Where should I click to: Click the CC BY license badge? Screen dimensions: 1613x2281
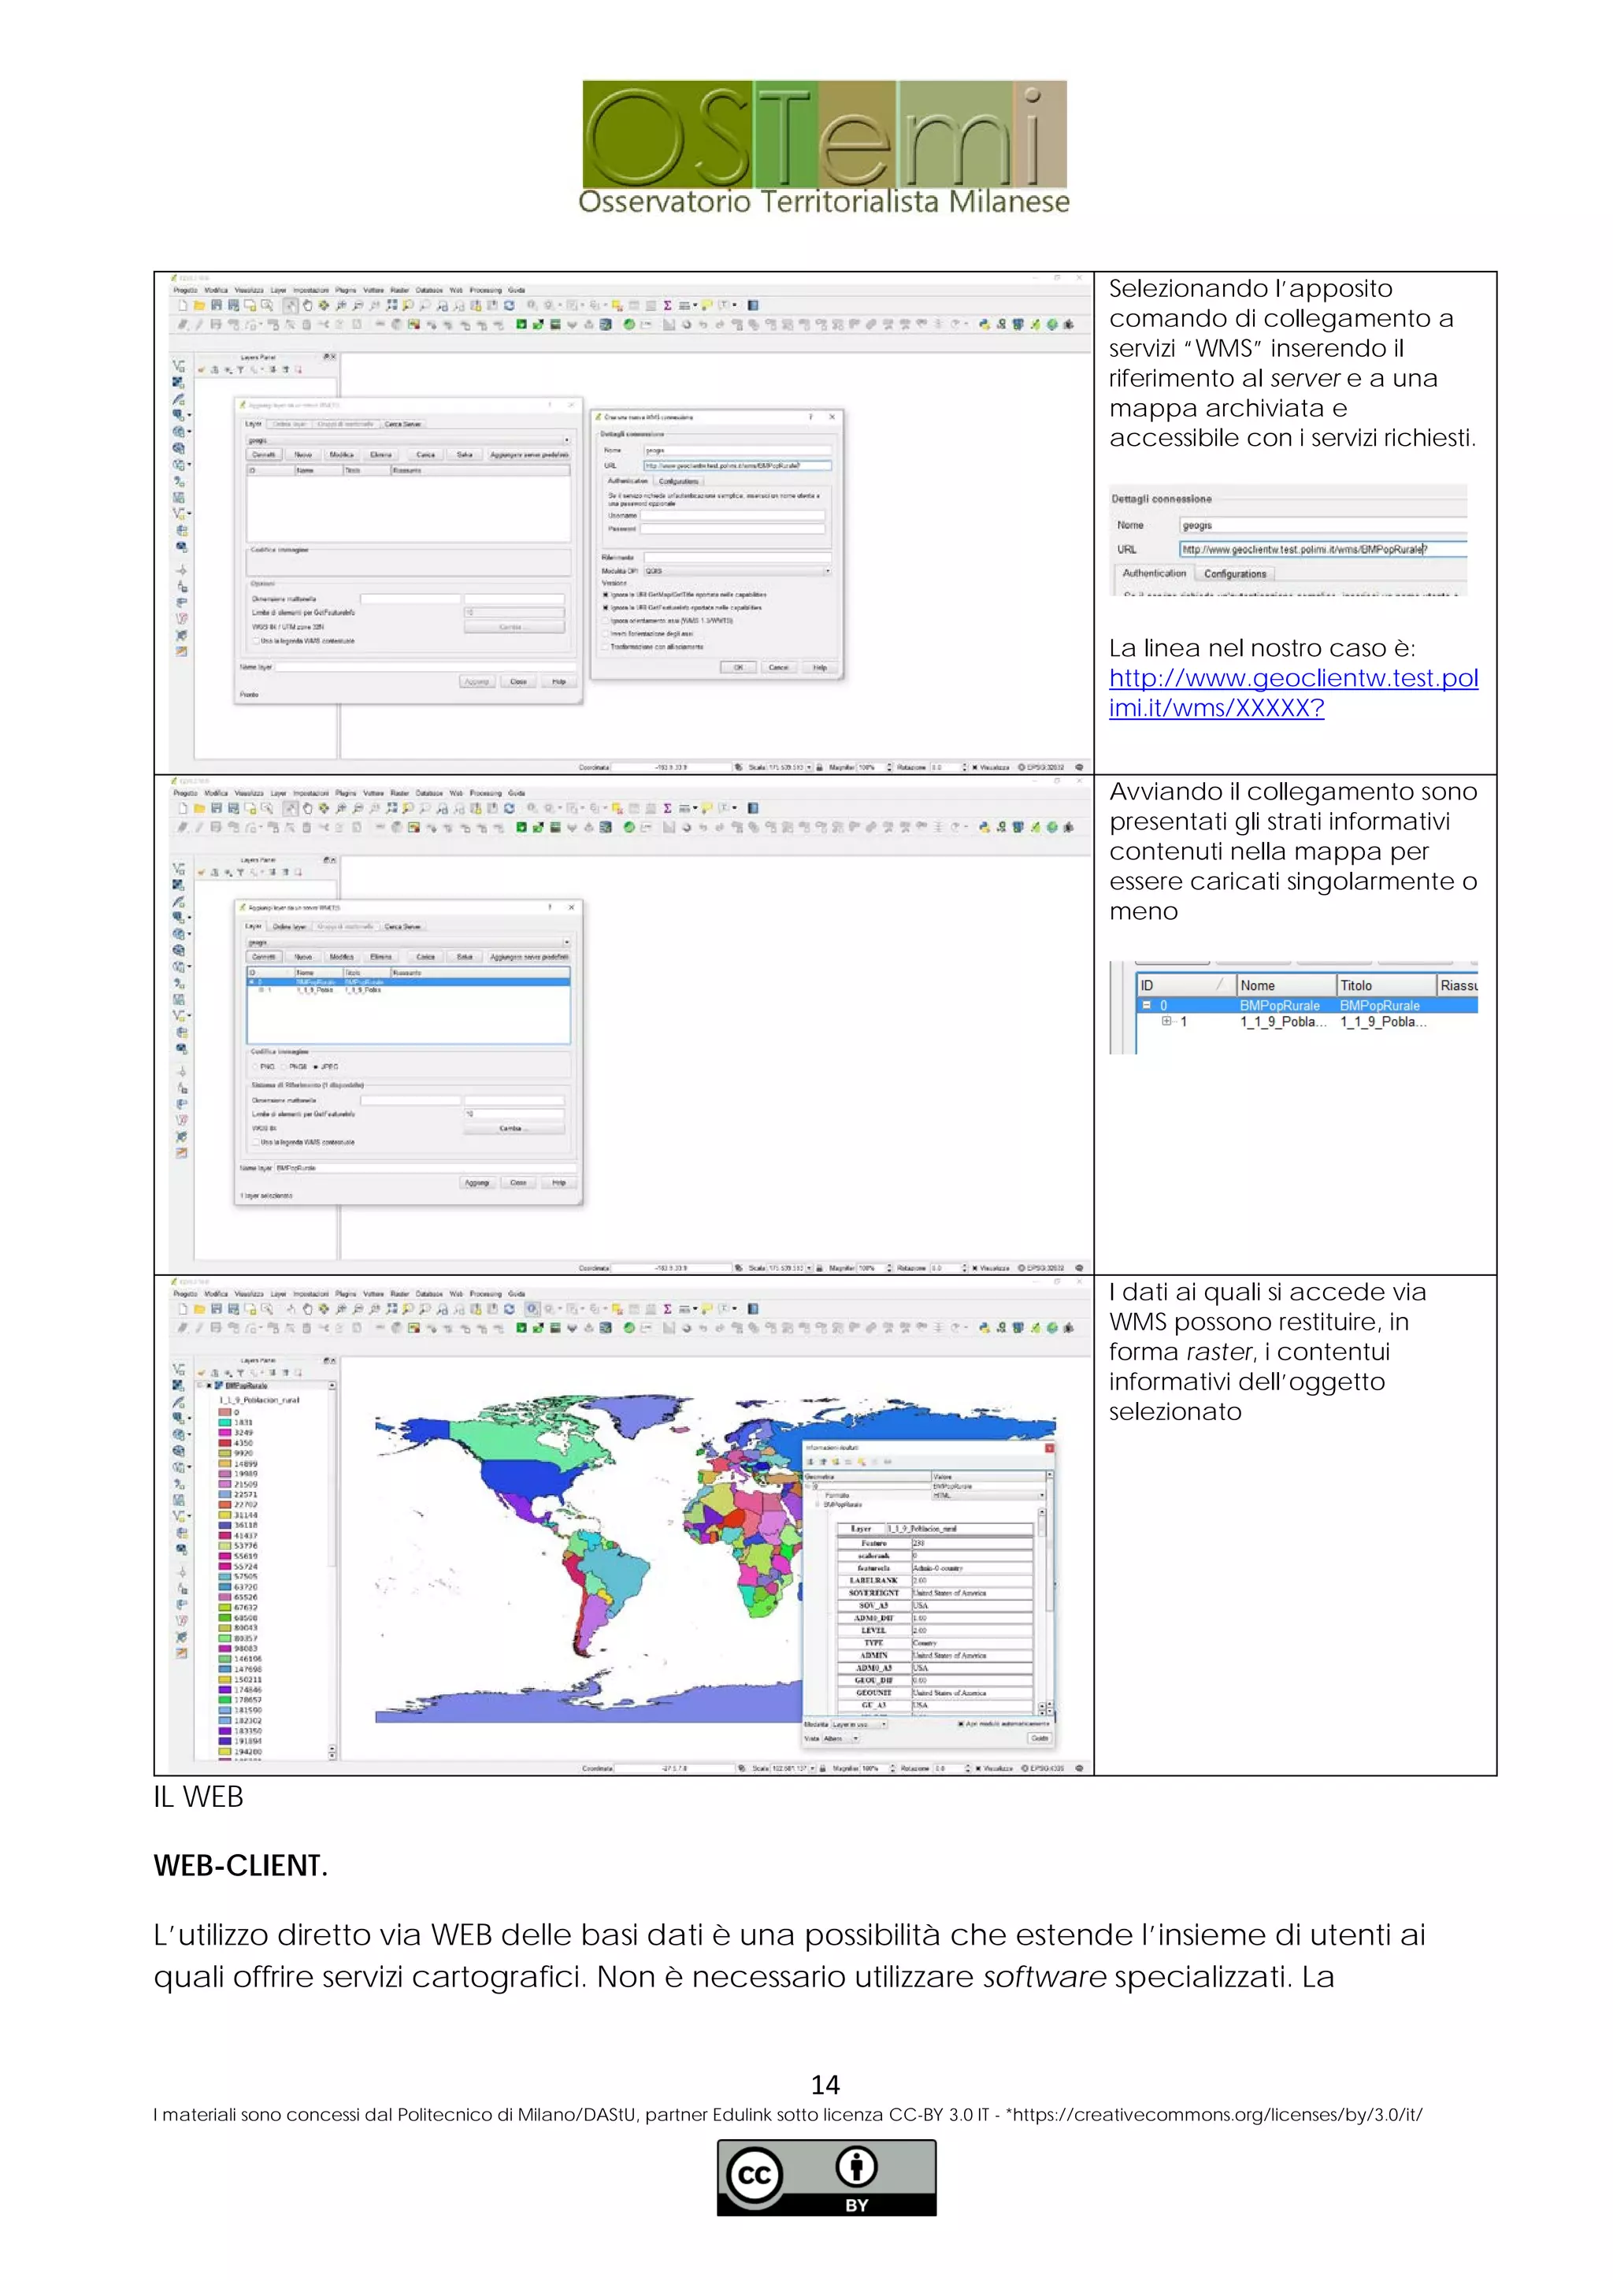(826, 2178)
